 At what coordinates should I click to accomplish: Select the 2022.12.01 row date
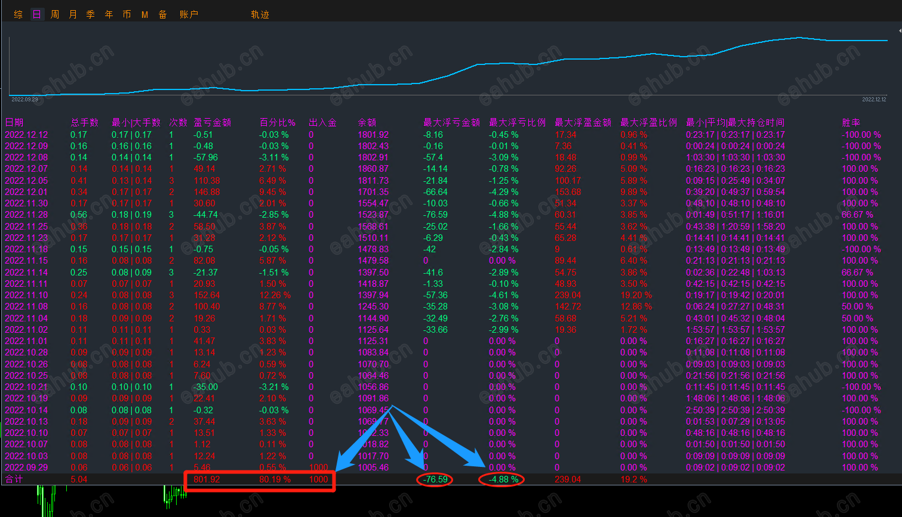pos(26,192)
